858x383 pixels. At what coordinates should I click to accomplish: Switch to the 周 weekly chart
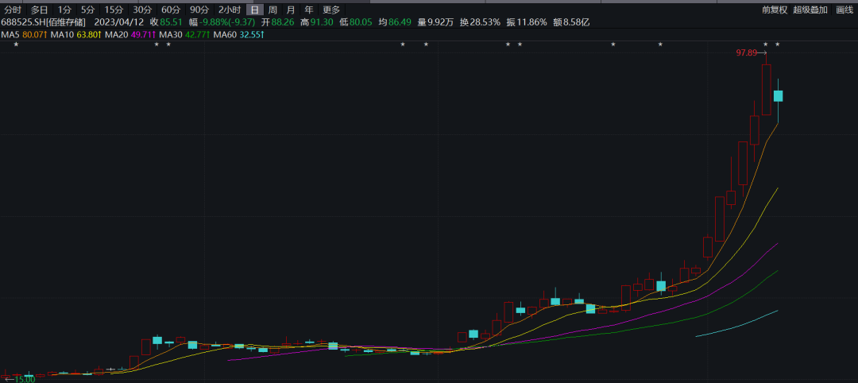coord(272,10)
